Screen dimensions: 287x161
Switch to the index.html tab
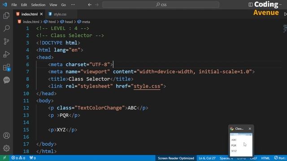pos(29,14)
